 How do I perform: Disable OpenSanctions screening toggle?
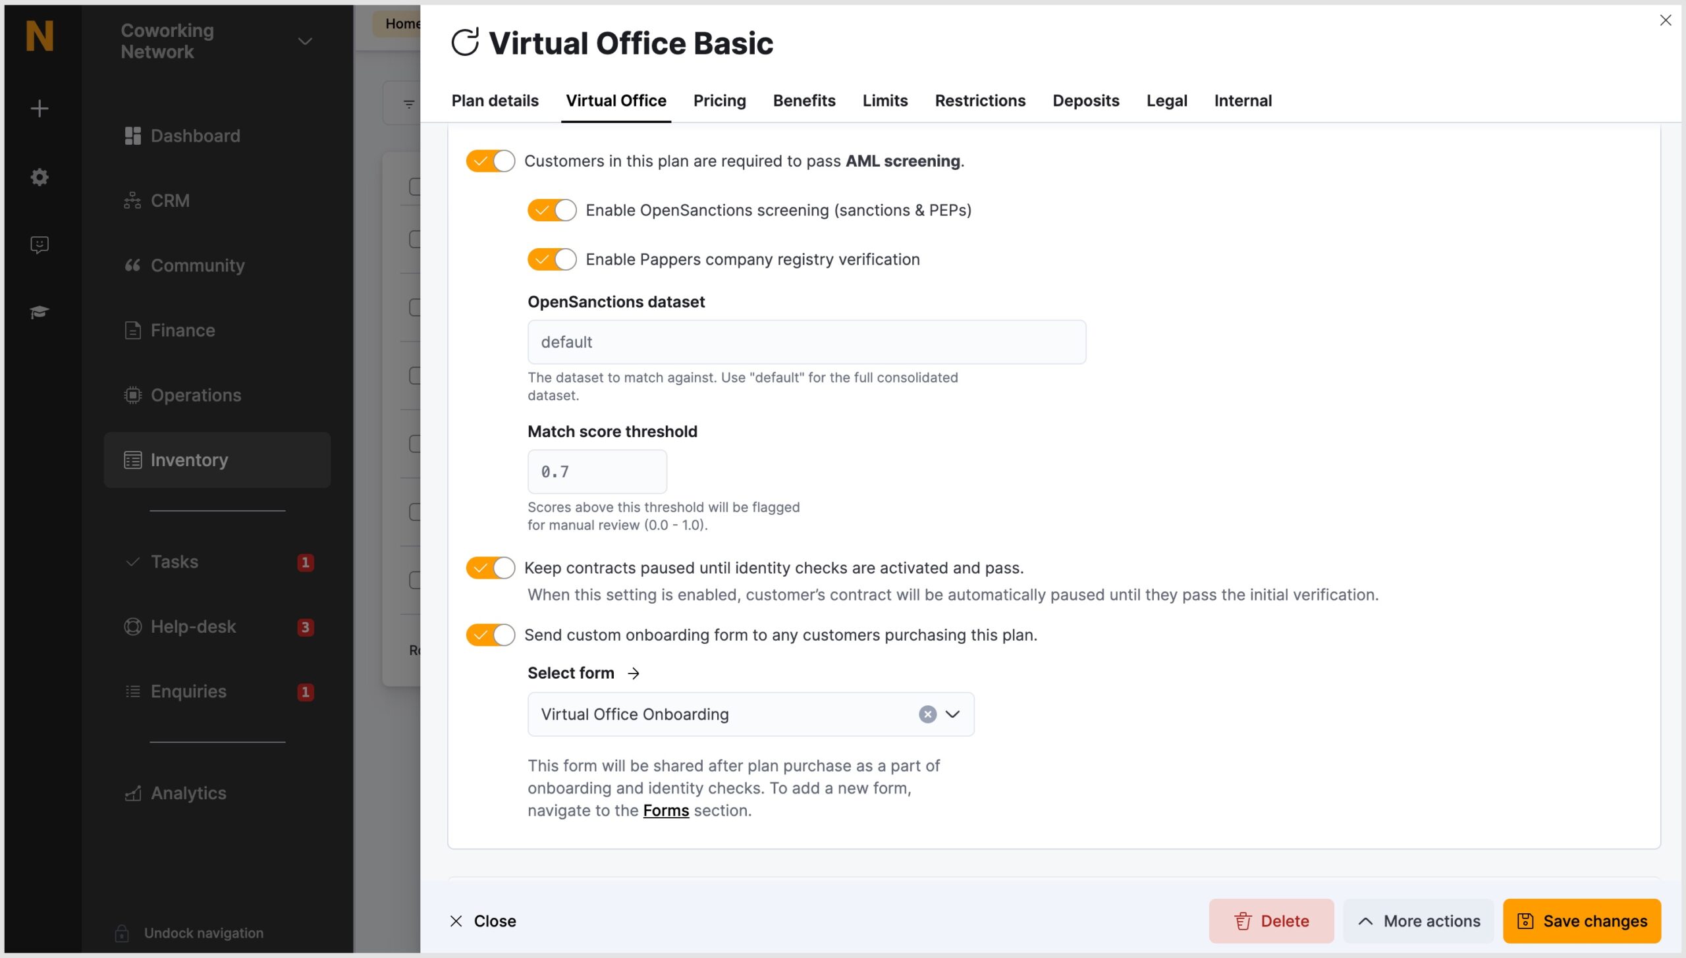(552, 210)
